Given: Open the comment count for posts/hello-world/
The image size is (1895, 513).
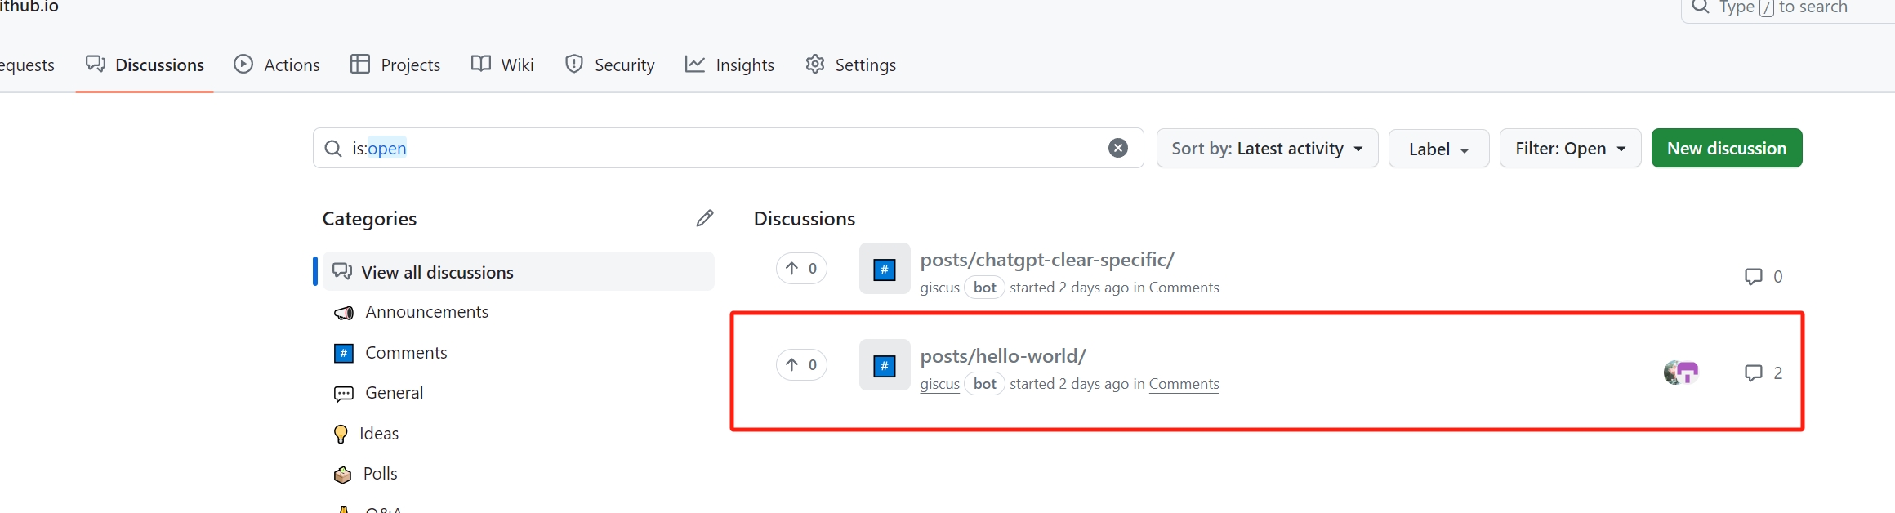Looking at the screenshot, I should [x=1763, y=373].
